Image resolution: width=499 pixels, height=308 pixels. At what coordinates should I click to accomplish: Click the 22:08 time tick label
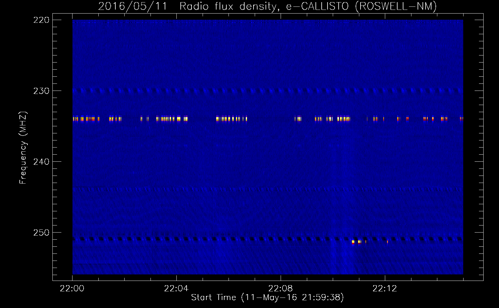(281, 289)
